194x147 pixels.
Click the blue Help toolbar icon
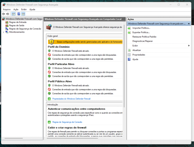tap(19, 14)
